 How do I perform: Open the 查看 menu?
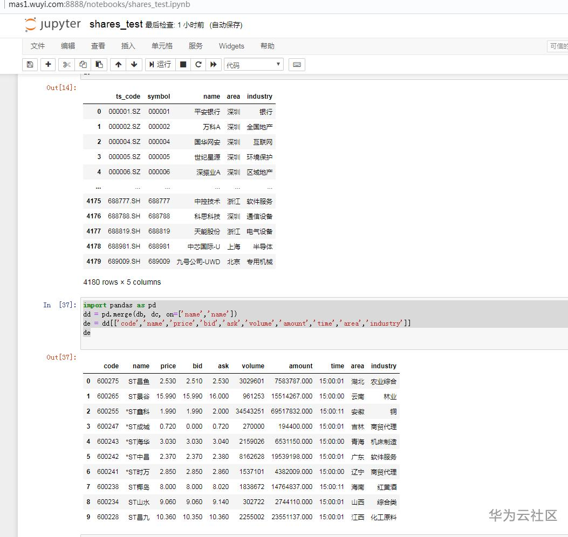[98, 46]
